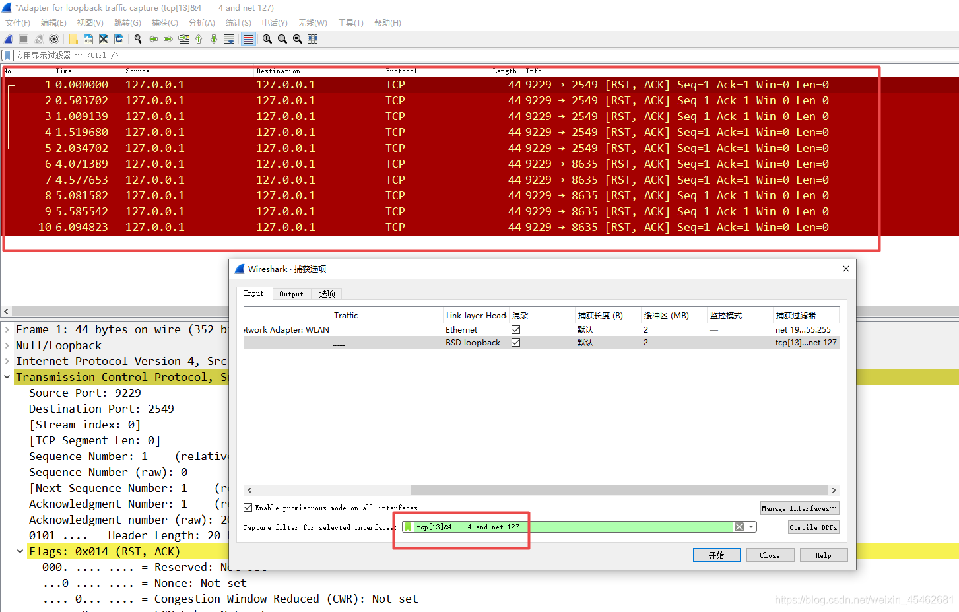Select the Source Port: 9229 line
This screenshot has width=959, height=612.
[x=85, y=393]
